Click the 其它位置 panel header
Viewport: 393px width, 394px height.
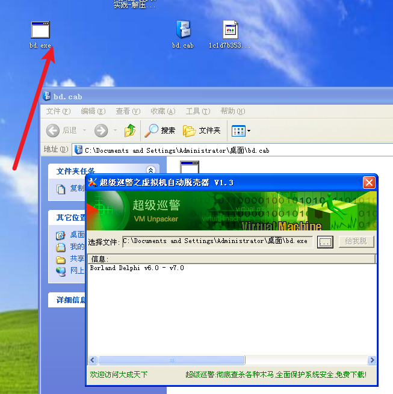point(67,218)
